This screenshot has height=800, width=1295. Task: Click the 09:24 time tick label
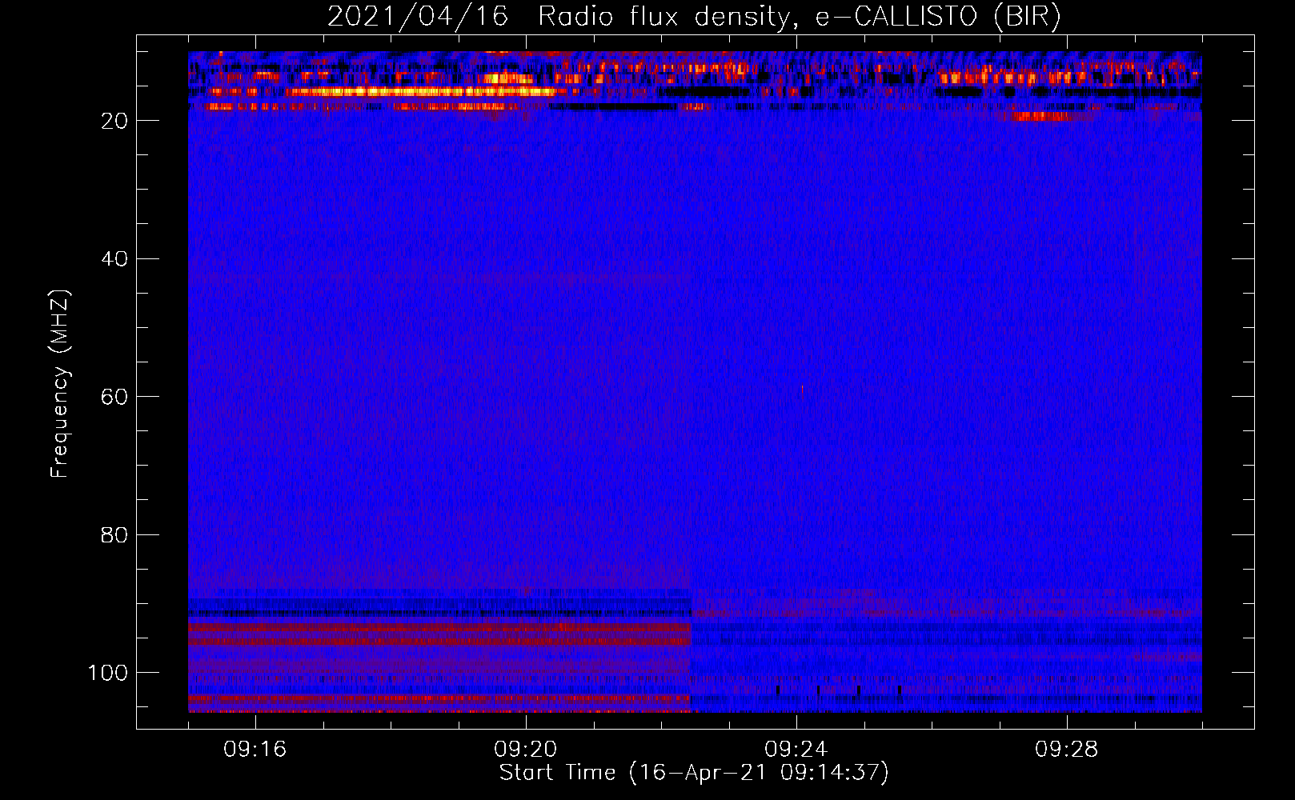coord(796,750)
